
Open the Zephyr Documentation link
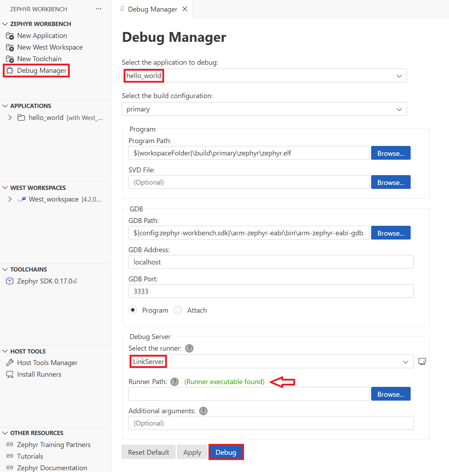pos(51,467)
